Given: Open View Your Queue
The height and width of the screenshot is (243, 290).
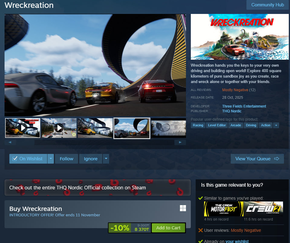Looking at the screenshot, I should point(257,159).
